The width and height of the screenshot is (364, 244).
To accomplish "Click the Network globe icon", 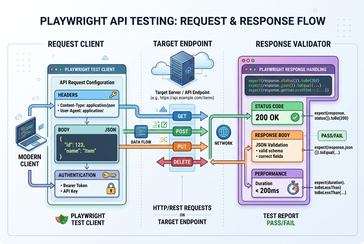I will (x=224, y=133).
